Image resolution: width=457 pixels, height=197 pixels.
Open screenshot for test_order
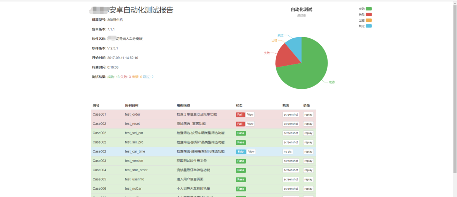pos(291,115)
